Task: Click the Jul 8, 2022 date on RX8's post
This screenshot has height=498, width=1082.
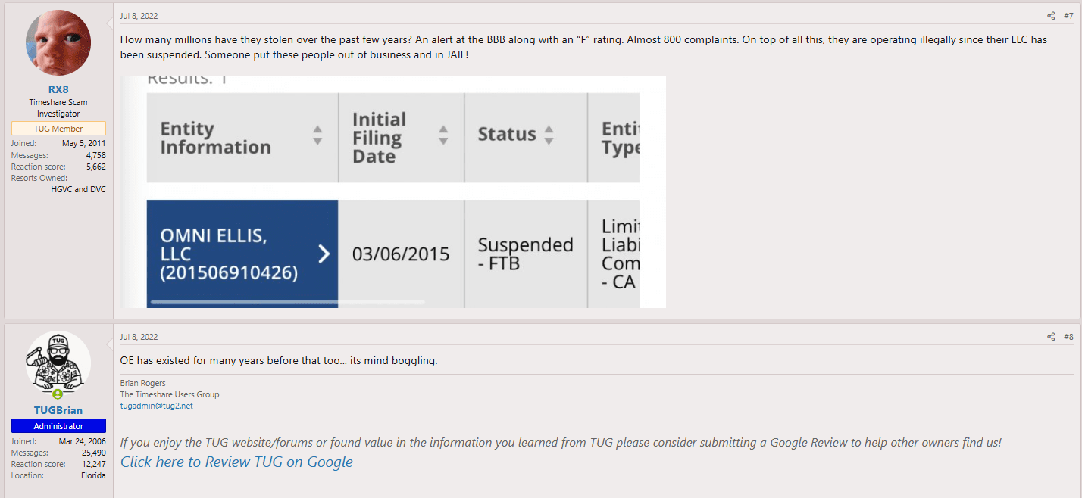Action: [x=139, y=16]
